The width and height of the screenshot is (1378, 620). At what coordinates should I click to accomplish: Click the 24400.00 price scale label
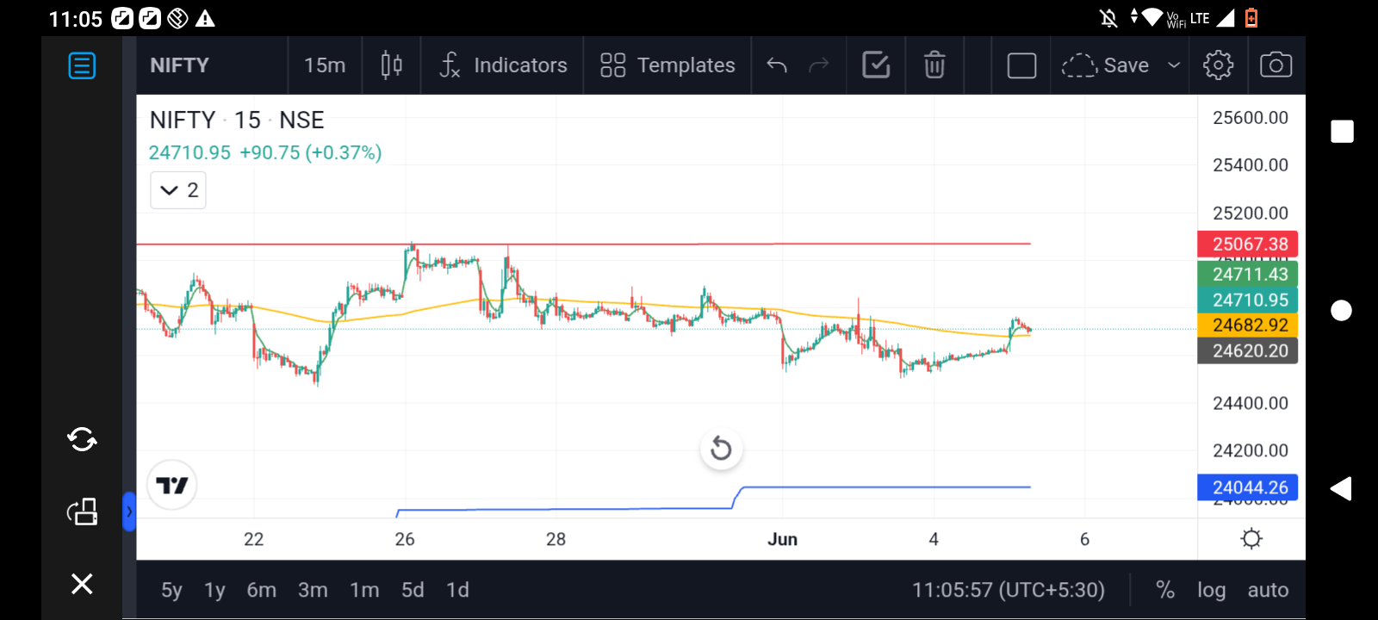(1250, 403)
